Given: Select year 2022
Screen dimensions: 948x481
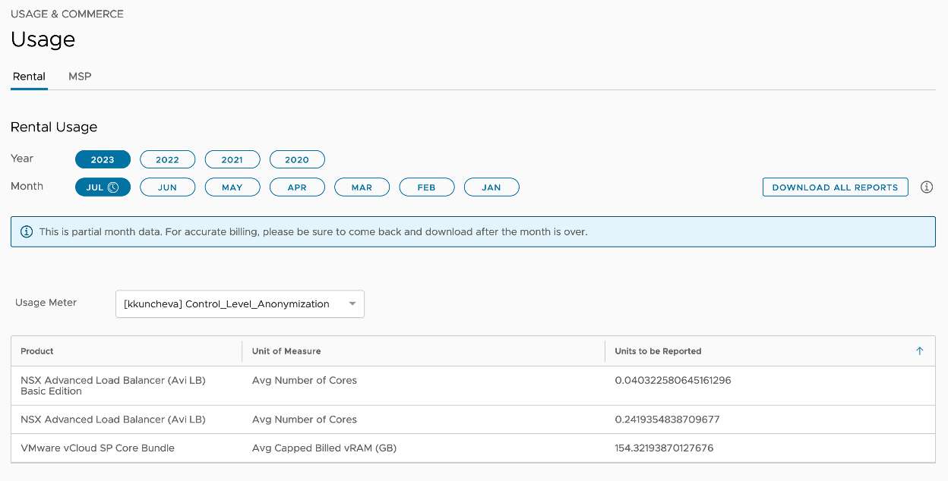Looking at the screenshot, I should coord(167,159).
